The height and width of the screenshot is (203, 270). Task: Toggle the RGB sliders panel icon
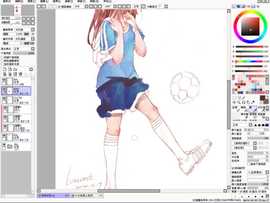coord(239,6)
